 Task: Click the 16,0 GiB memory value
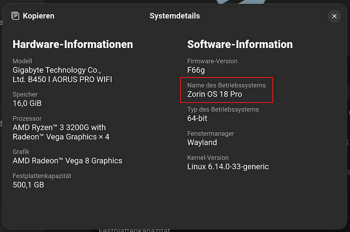tap(27, 103)
